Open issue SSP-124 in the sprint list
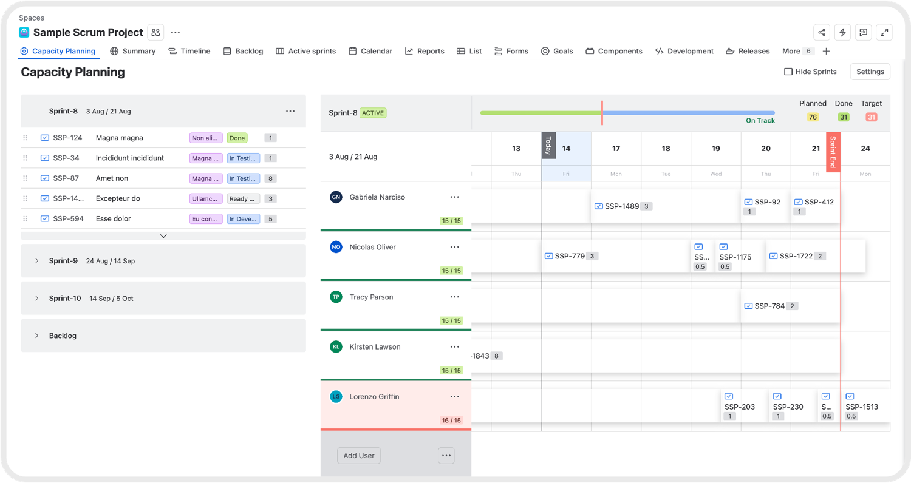The image size is (911, 483). 67,138
